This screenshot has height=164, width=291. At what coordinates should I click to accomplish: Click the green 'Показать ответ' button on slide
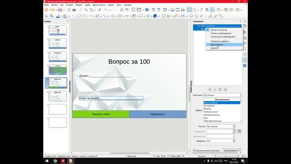(x=101, y=114)
